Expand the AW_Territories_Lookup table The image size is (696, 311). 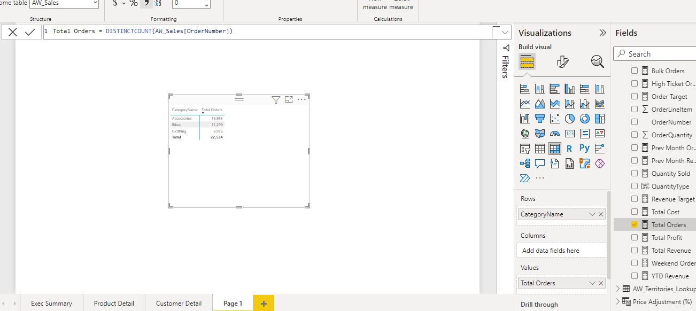[x=618, y=289]
